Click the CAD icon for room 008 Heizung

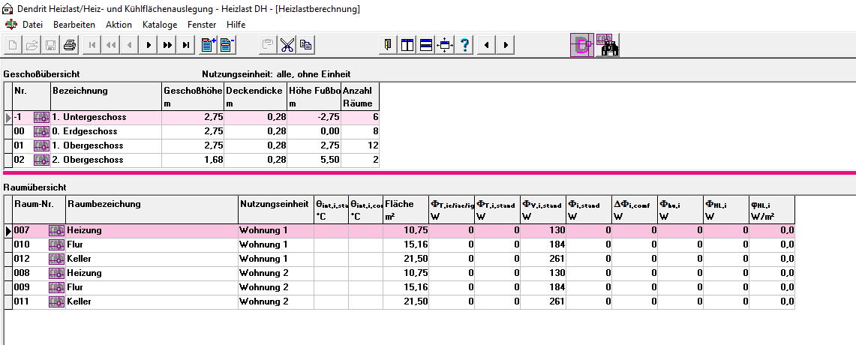point(57,273)
